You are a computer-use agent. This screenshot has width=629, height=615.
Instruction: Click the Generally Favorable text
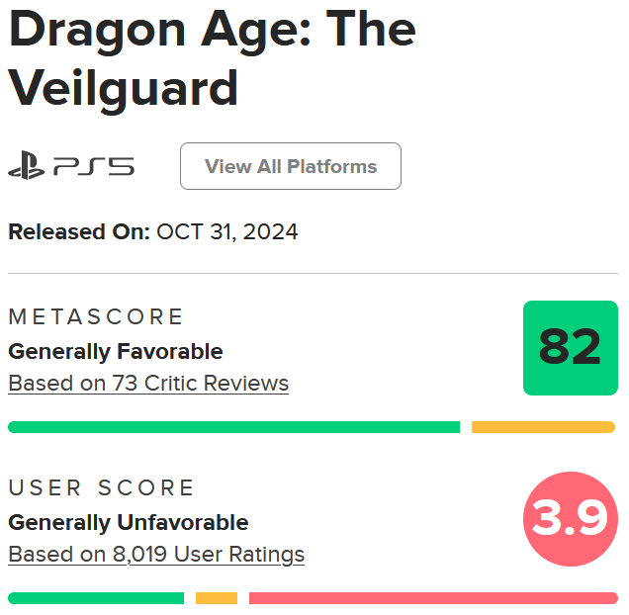[116, 351]
